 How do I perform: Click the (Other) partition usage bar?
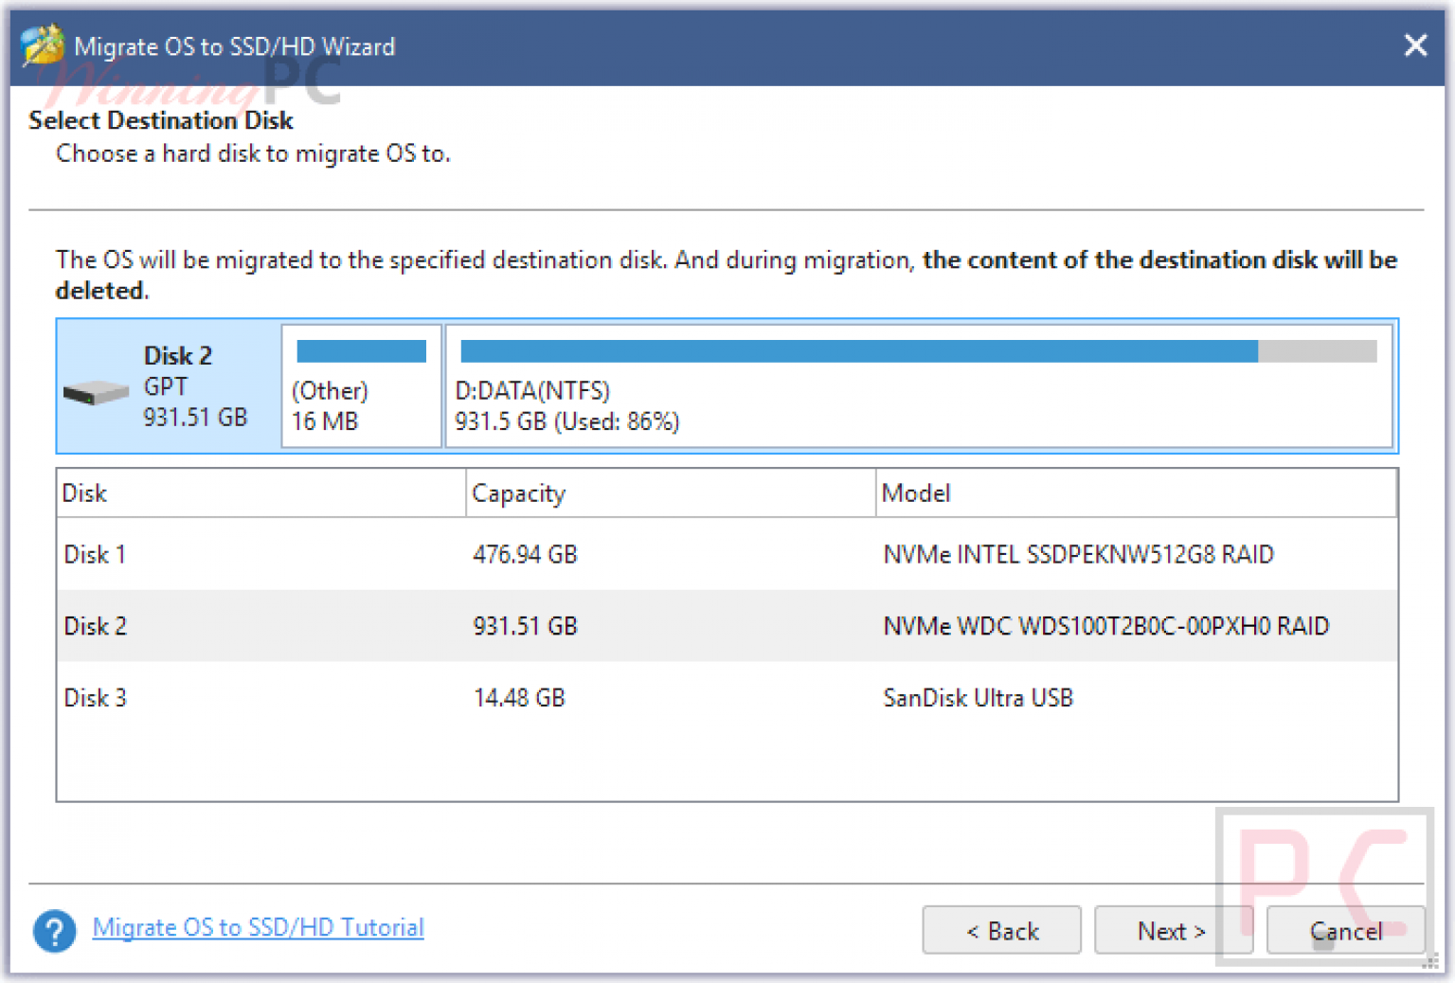point(362,351)
